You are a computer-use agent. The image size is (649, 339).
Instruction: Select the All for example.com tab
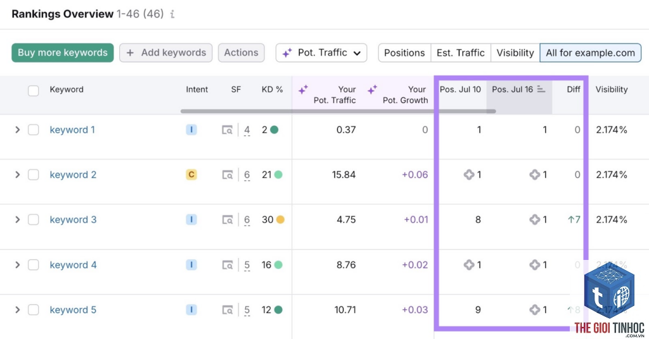click(x=590, y=53)
